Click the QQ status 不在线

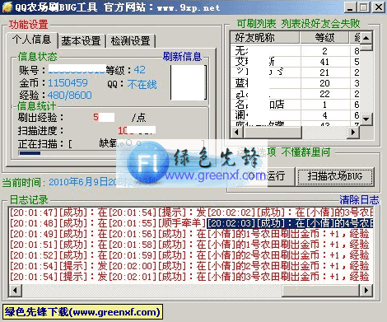coord(142,84)
